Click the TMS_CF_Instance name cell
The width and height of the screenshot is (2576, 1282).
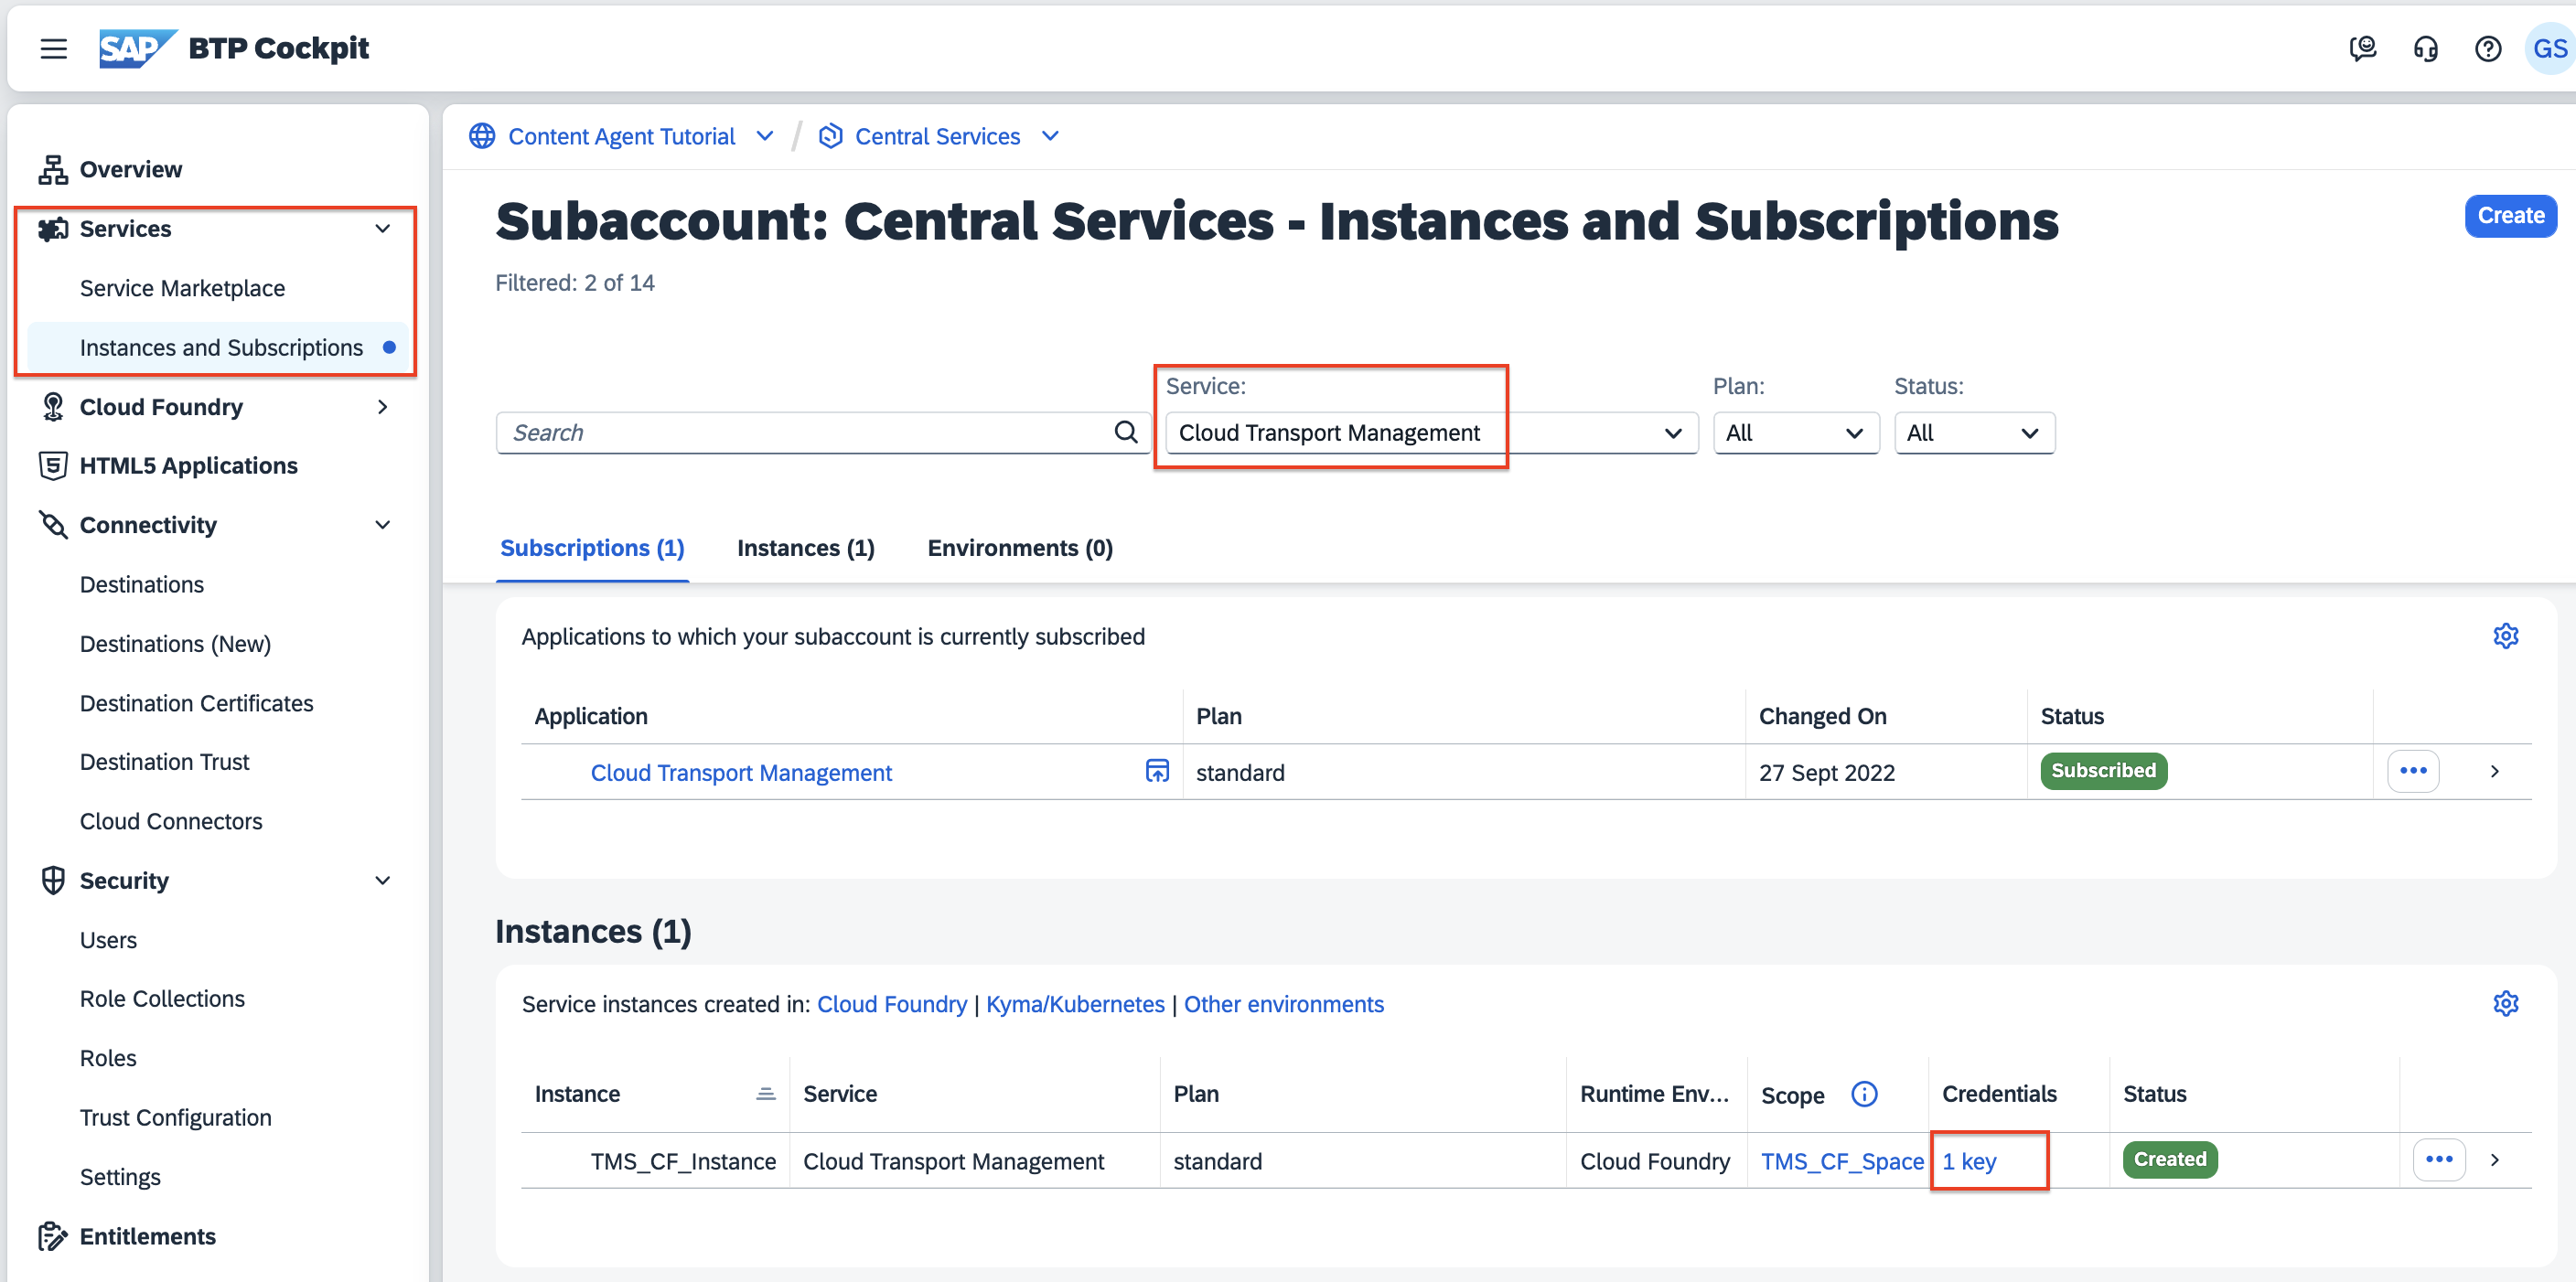tap(683, 1160)
